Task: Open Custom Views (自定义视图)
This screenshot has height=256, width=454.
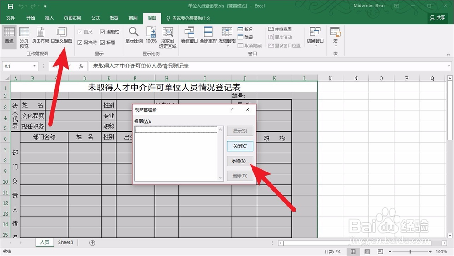Action: point(62,35)
